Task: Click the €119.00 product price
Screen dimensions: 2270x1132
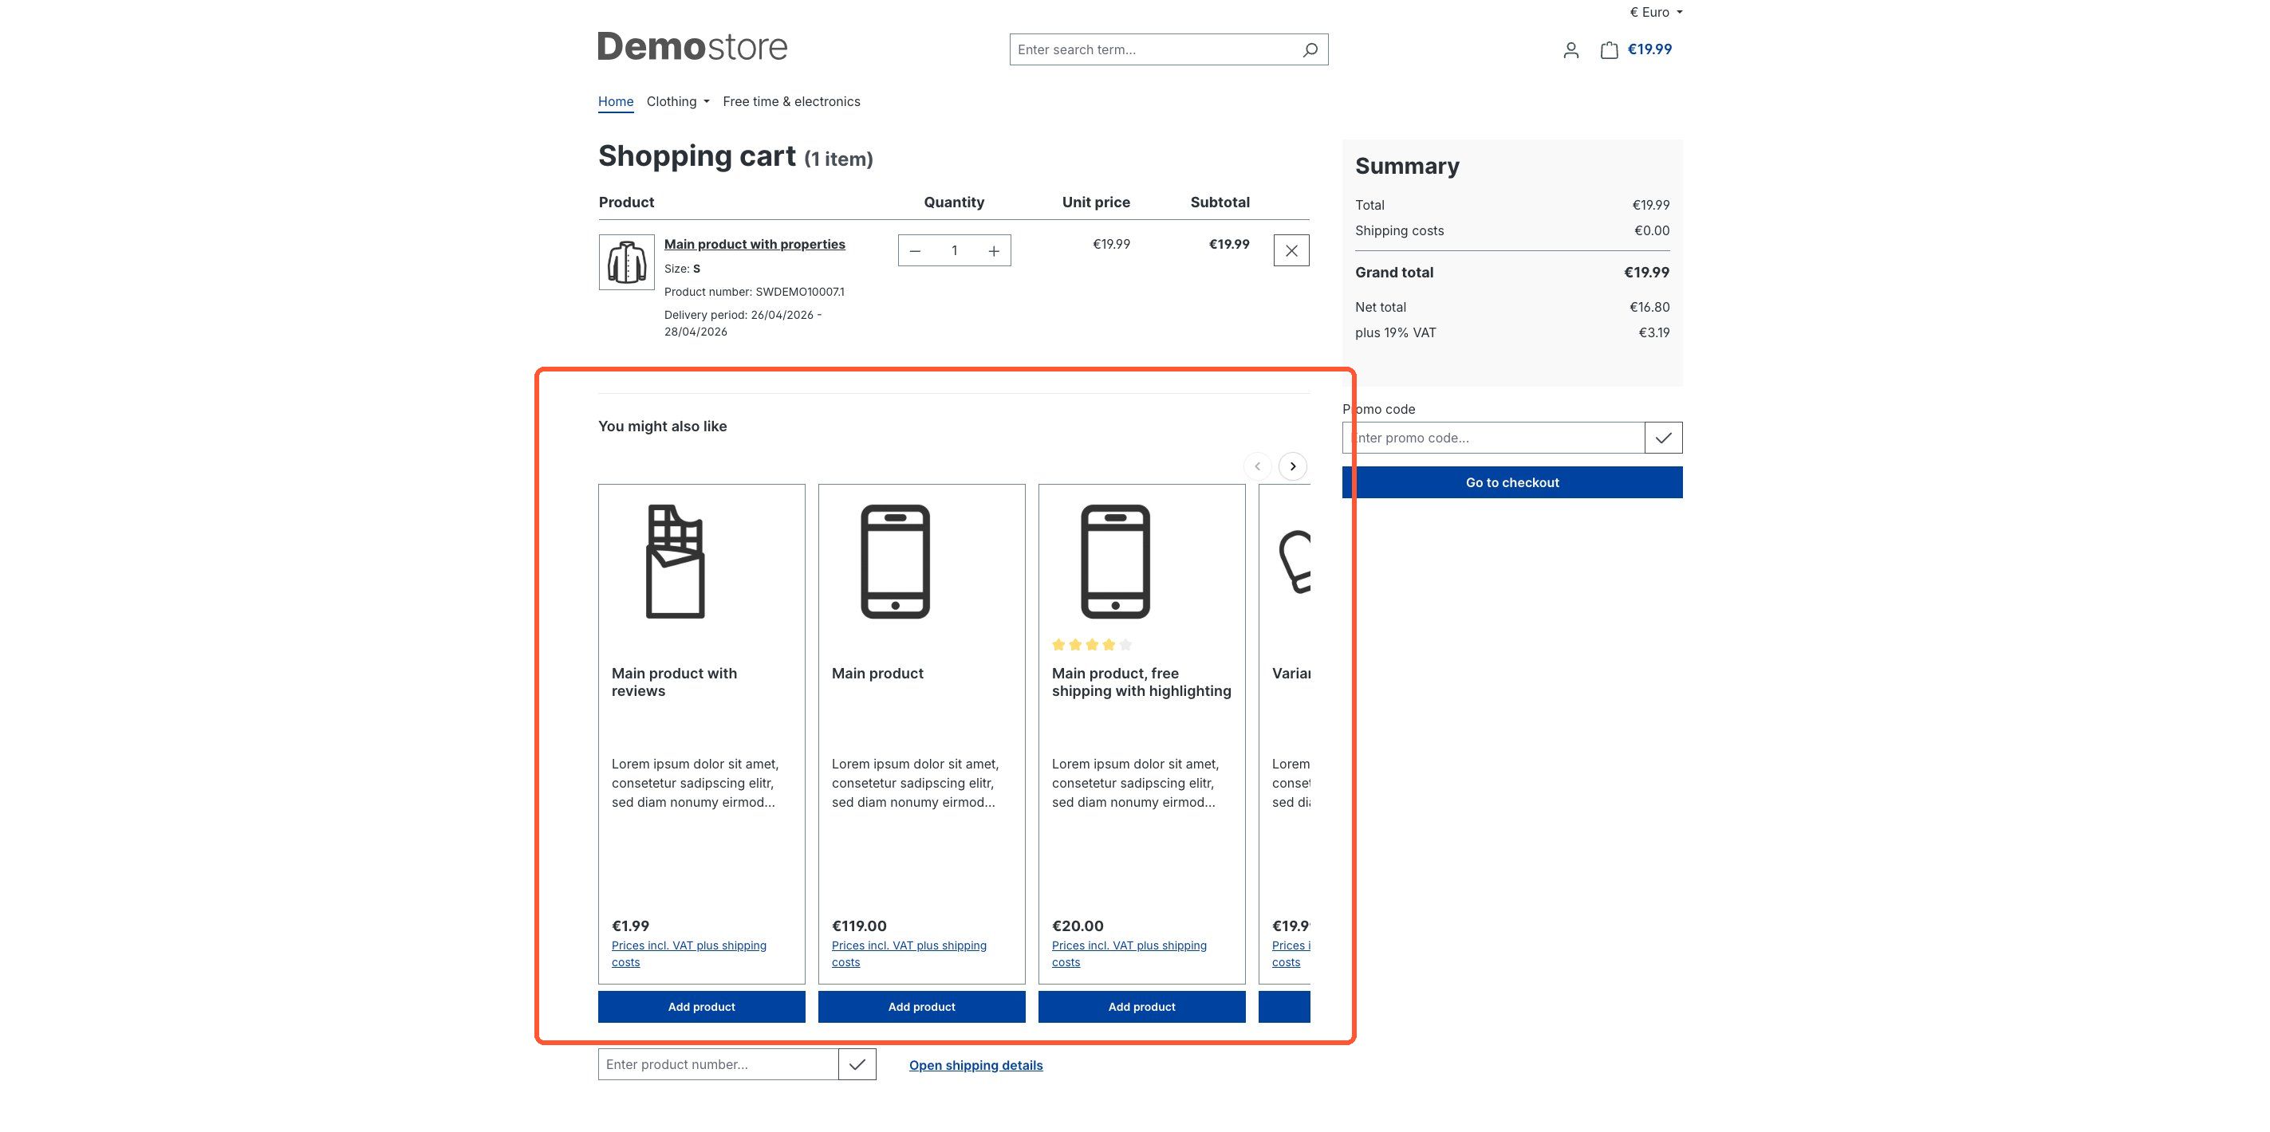Action: (859, 926)
